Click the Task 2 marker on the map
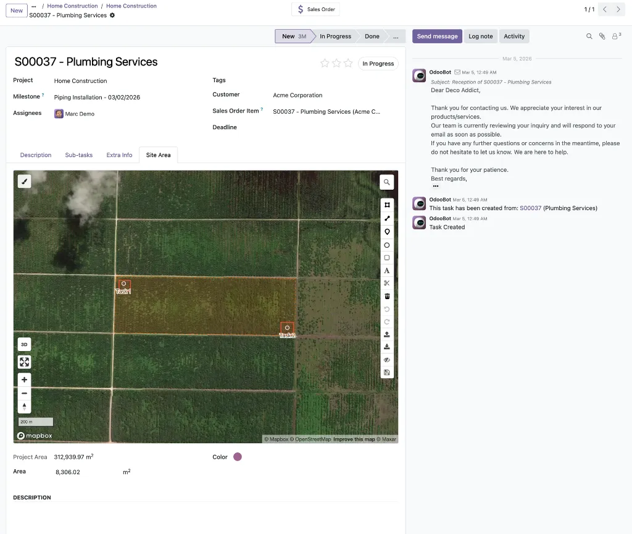Screen dimensions: 632x534 point(287,328)
